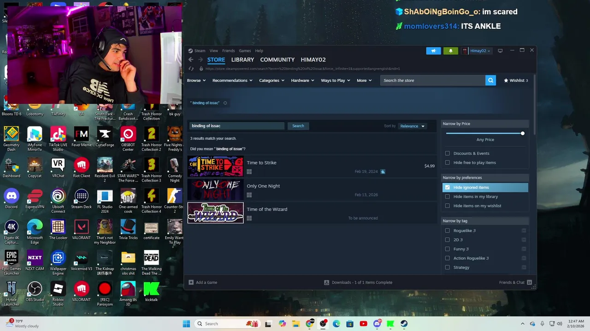Click the Steam back navigation arrow
The width and height of the screenshot is (590, 331).
[x=191, y=60]
